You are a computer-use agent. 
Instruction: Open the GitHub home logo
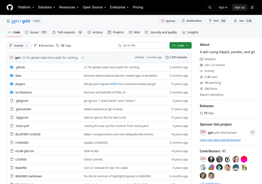coord(10,7)
